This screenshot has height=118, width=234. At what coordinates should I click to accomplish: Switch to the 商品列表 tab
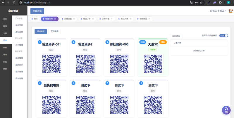tap(125, 19)
